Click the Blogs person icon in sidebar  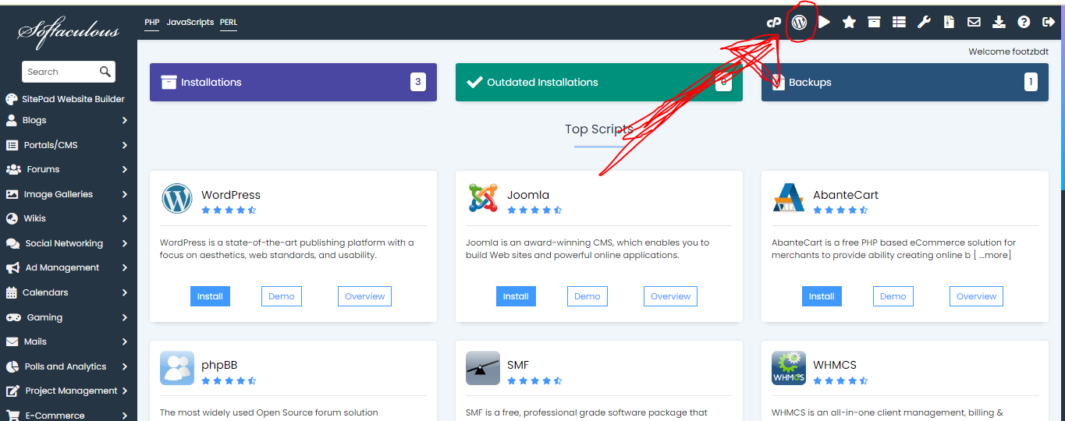pos(12,120)
